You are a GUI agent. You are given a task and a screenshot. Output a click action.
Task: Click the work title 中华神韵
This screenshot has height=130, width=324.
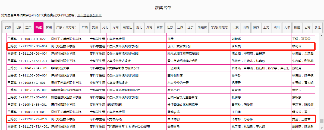(x=174, y=119)
